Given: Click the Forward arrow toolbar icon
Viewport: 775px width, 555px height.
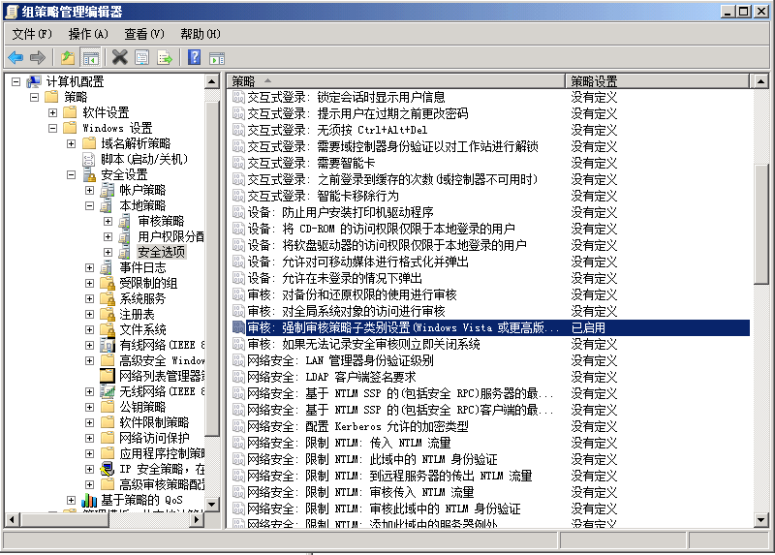Looking at the screenshot, I should [38, 58].
